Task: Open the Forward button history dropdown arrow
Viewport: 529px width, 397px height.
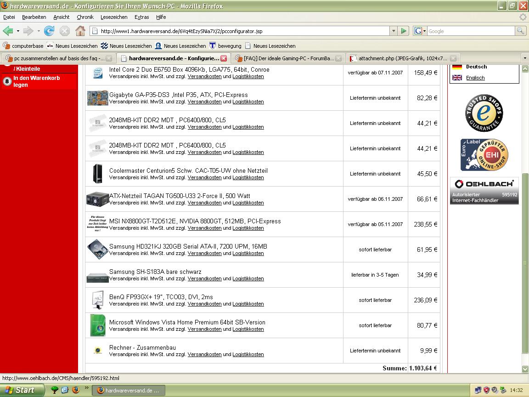Action: pos(39,31)
